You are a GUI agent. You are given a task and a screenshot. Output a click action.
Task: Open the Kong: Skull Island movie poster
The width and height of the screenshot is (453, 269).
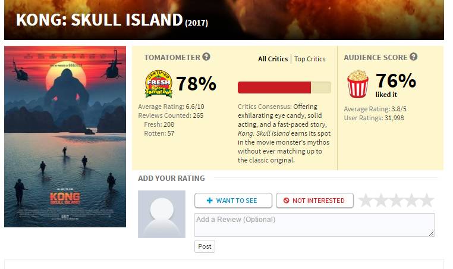[x=65, y=136]
